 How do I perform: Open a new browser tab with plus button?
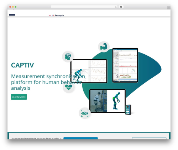(169, 8)
